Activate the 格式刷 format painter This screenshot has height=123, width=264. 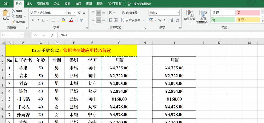pyautogui.click(x=18, y=22)
